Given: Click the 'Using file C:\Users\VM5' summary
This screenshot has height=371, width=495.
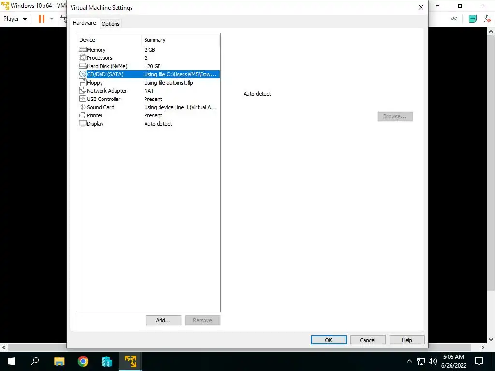Looking at the screenshot, I should pyautogui.click(x=180, y=74).
